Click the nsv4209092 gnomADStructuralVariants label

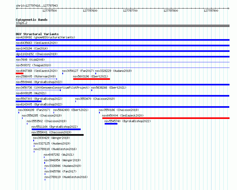click(46, 37)
